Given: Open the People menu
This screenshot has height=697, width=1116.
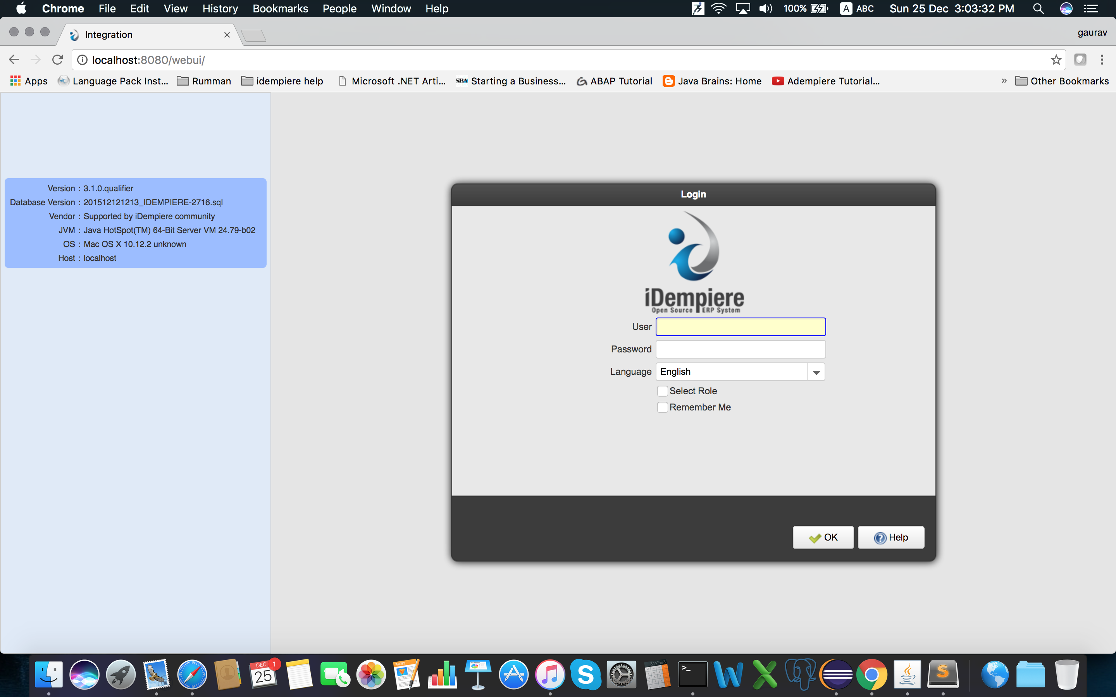Looking at the screenshot, I should [x=339, y=8].
